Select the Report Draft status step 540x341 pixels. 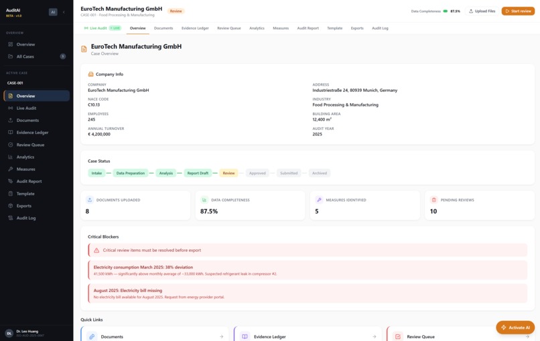(x=198, y=173)
